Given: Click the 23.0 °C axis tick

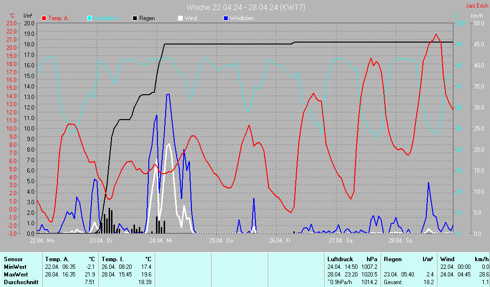Looking at the screenshot, I should click(x=11, y=23).
